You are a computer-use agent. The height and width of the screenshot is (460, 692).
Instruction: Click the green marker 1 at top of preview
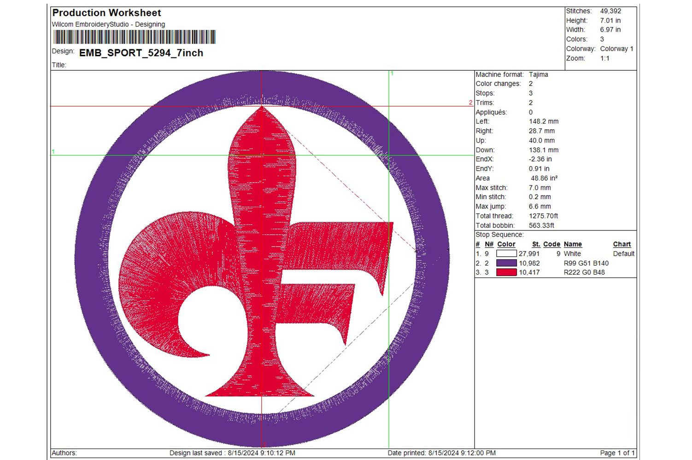click(392, 74)
